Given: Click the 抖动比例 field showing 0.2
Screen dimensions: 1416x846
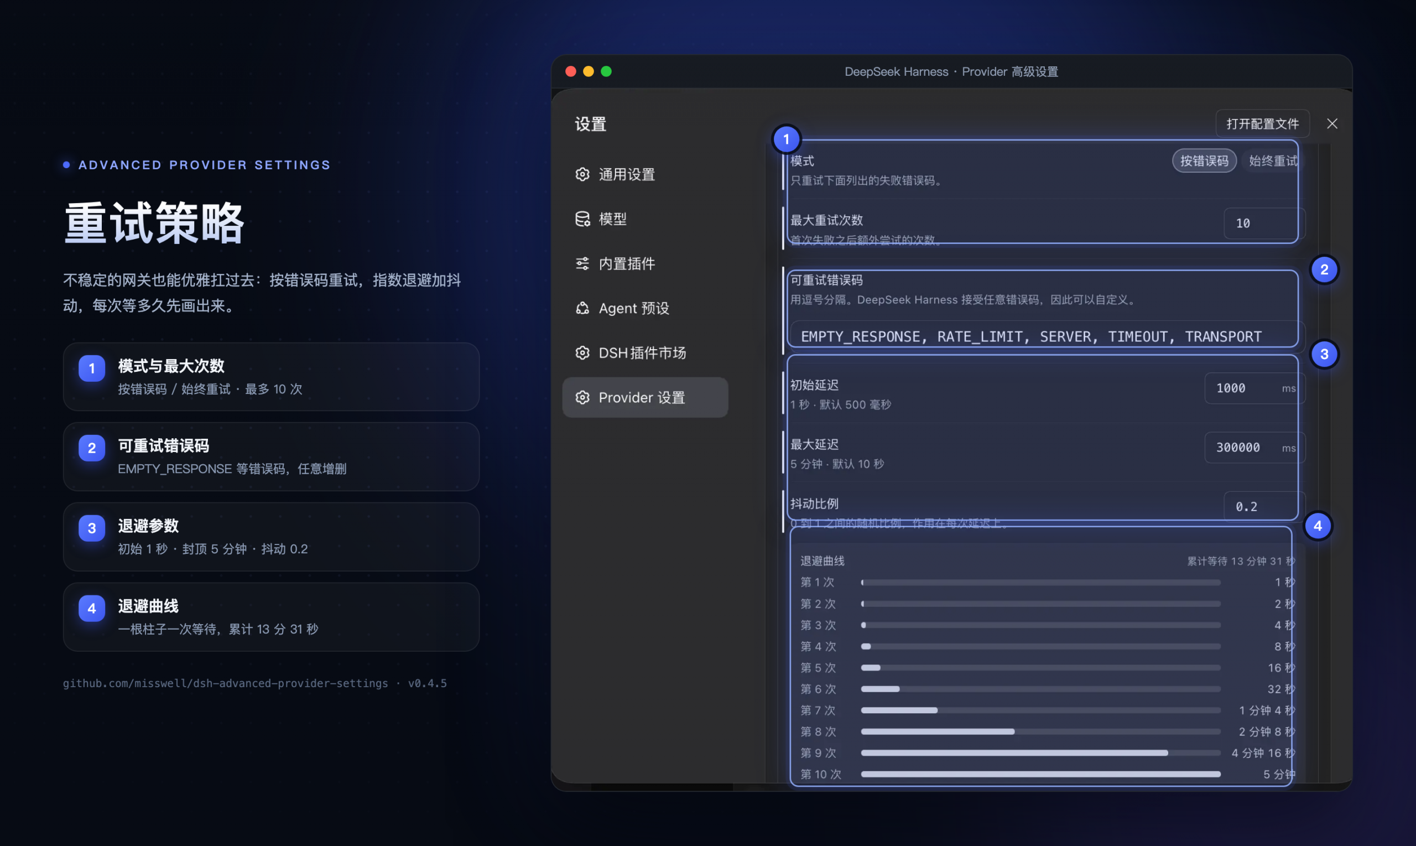Looking at the screenshot, I should pos(1264,506).
